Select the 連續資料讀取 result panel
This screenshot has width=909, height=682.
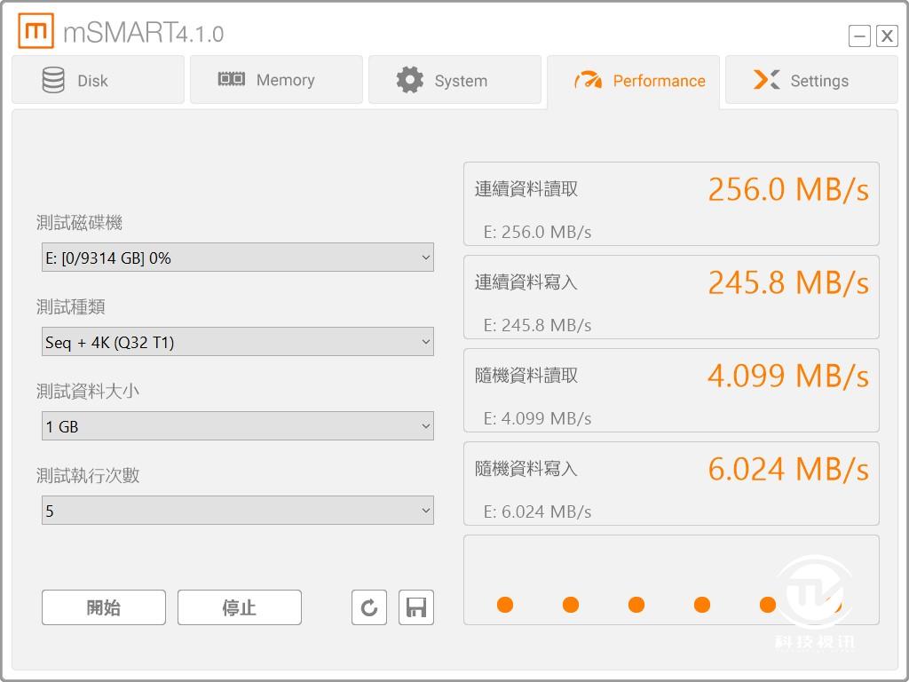click(670, 203)
